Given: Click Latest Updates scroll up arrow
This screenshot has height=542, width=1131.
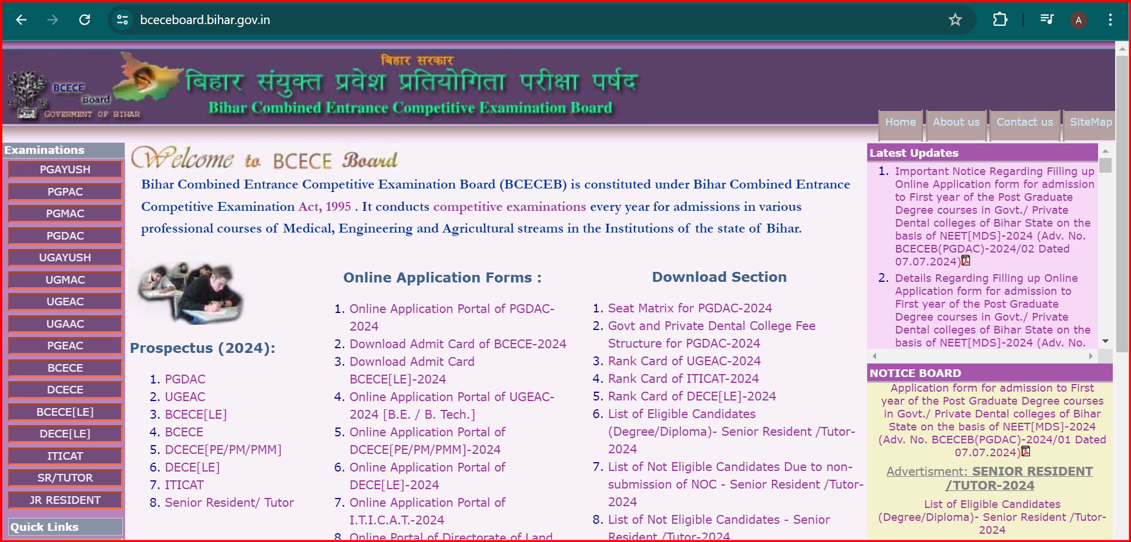Looking at the screenshot, I should click(x=1105, y=152).
